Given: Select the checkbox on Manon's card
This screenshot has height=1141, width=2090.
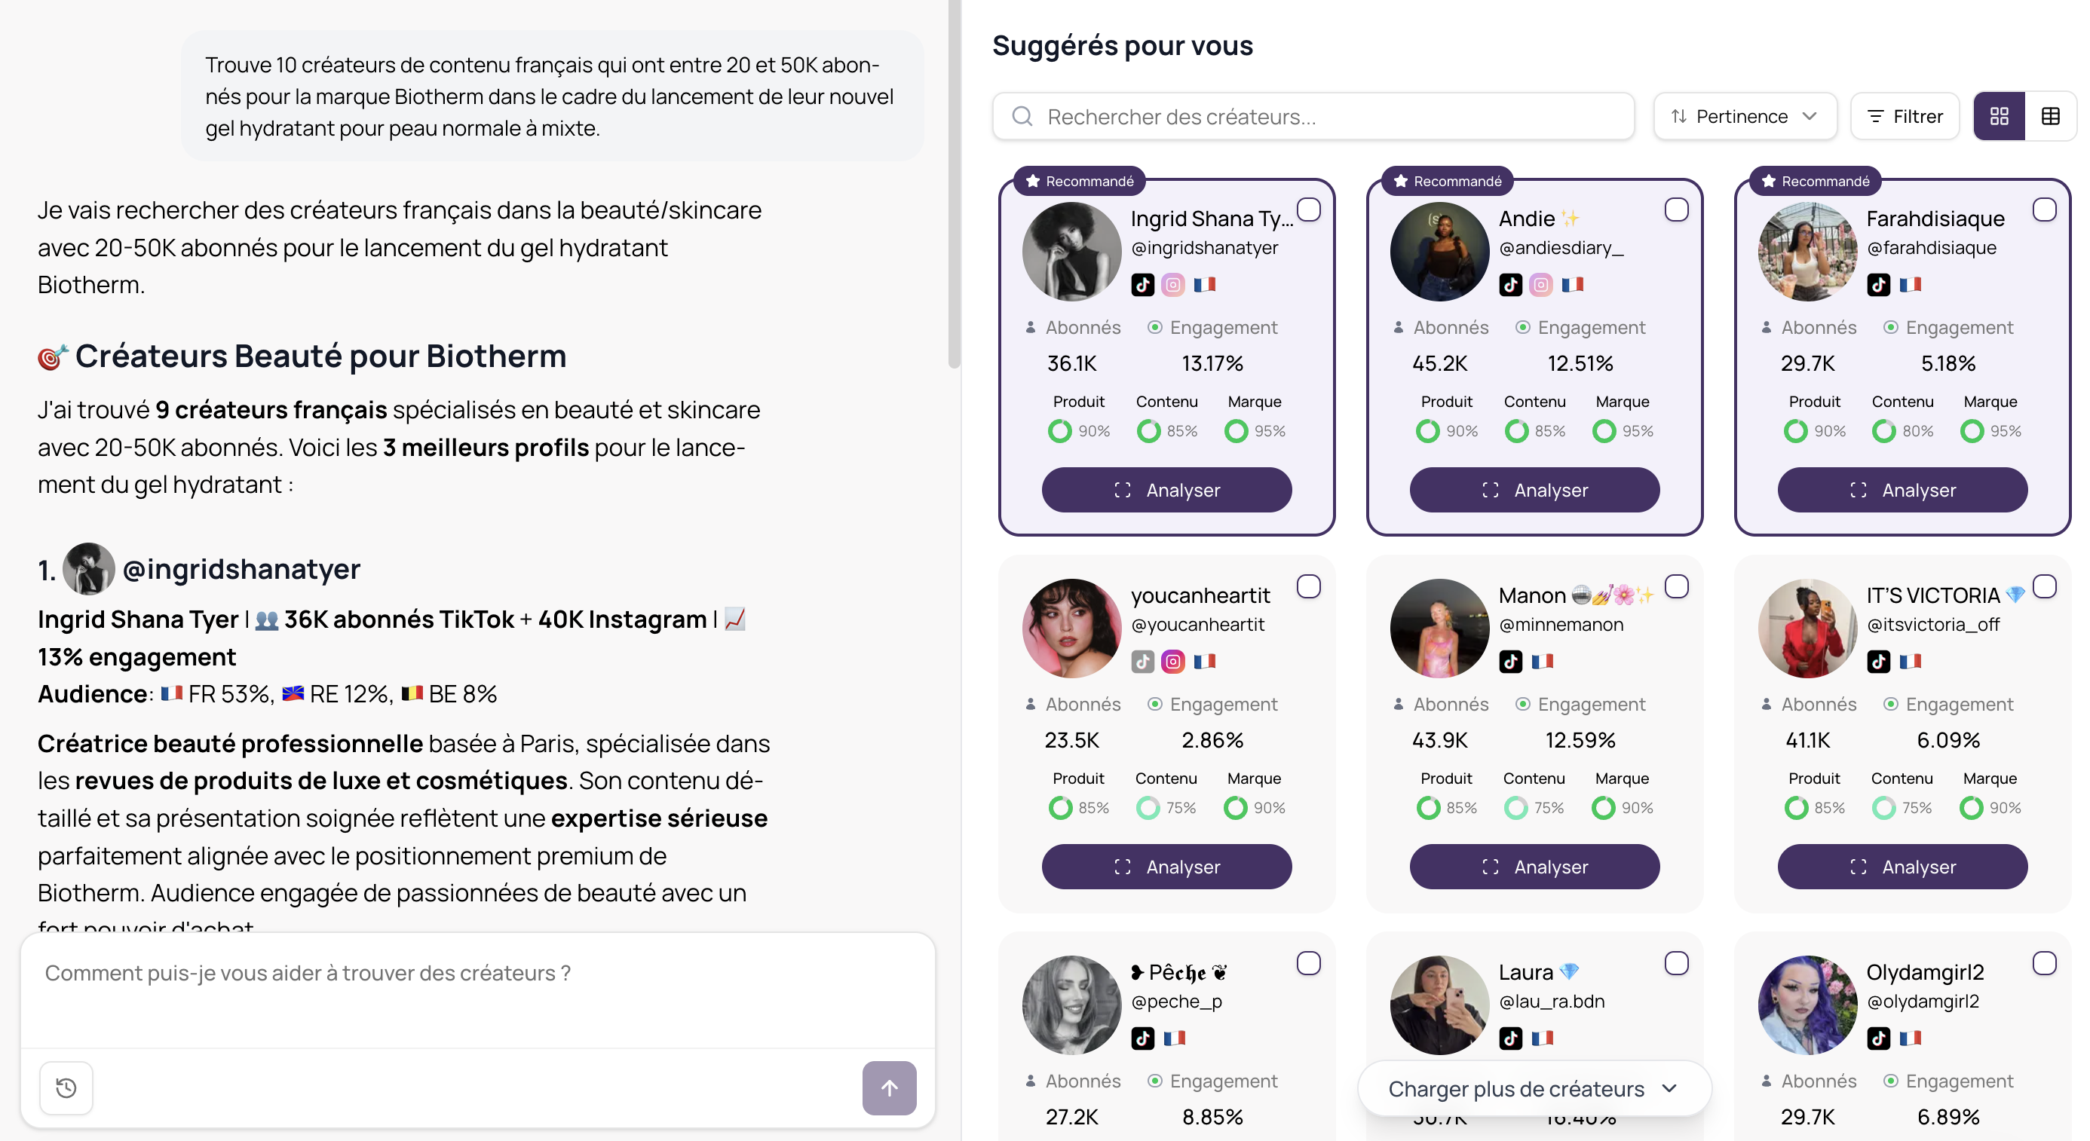Looking at the screenshot, I should pyautogui.click(x=1677, y=586).
